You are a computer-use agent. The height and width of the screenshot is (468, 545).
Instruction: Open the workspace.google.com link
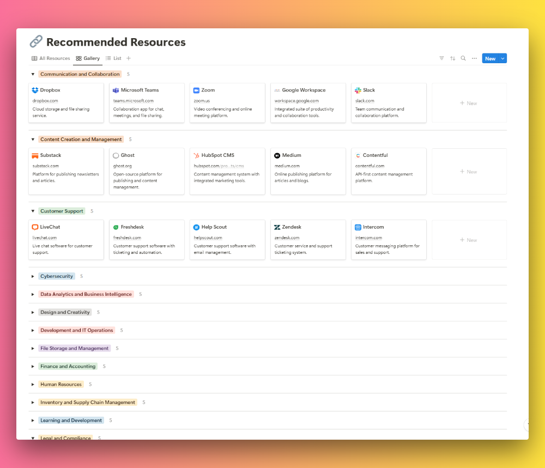pos(296,101)
